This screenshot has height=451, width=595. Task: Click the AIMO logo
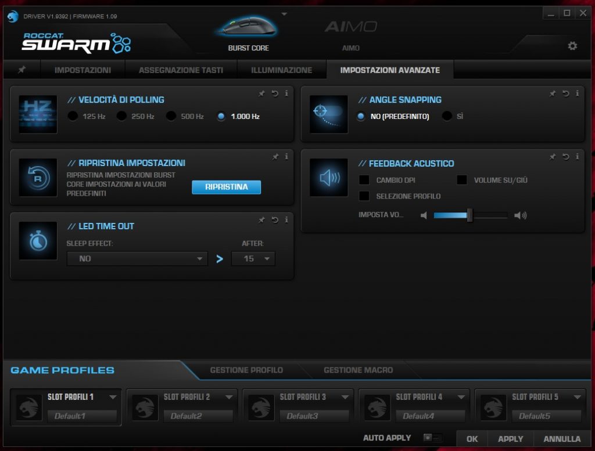[350, 27]
